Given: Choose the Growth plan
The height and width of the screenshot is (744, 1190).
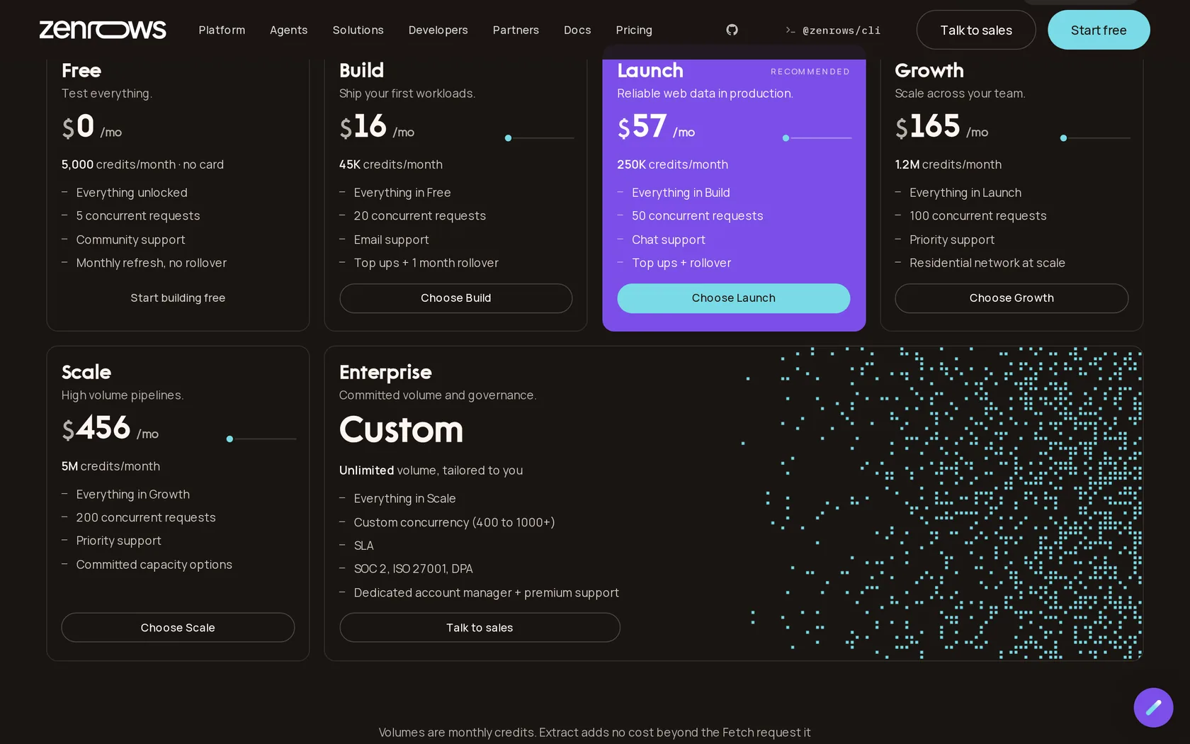Looking at the screenshot, I should [x=1011, y=298].
